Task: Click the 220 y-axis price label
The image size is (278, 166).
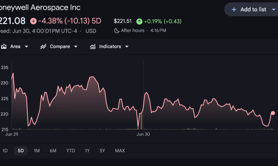Action: click(x=4, y=114)
